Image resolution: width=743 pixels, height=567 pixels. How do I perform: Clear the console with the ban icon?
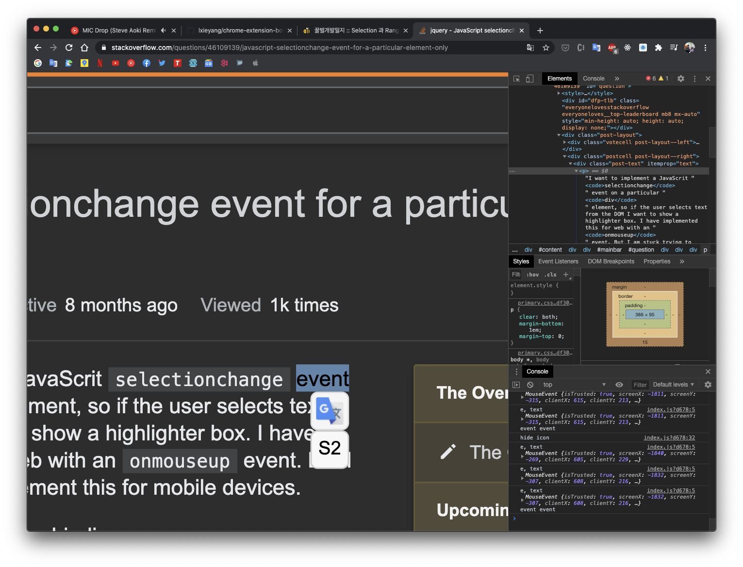click(530, 385)
